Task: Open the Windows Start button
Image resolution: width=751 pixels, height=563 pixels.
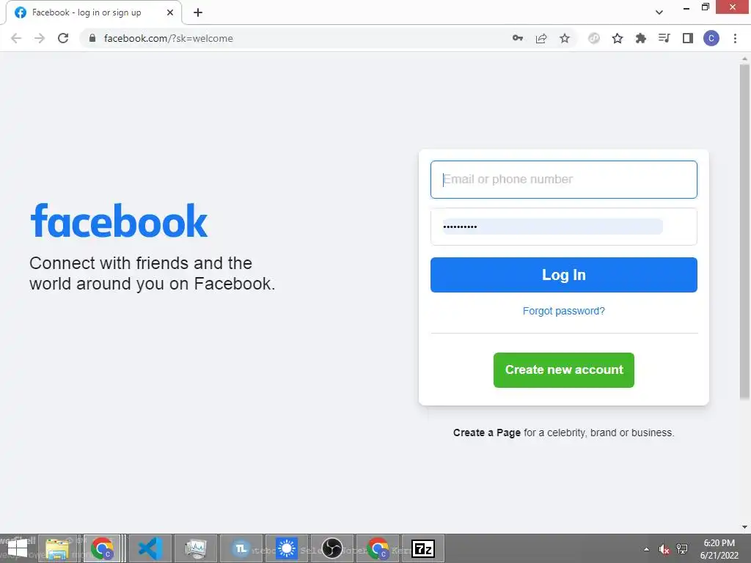Action: point(18,548)
